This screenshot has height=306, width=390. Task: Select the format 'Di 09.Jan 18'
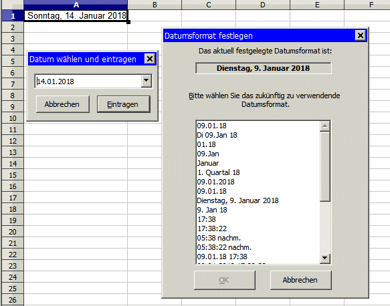tap(217, 135)
